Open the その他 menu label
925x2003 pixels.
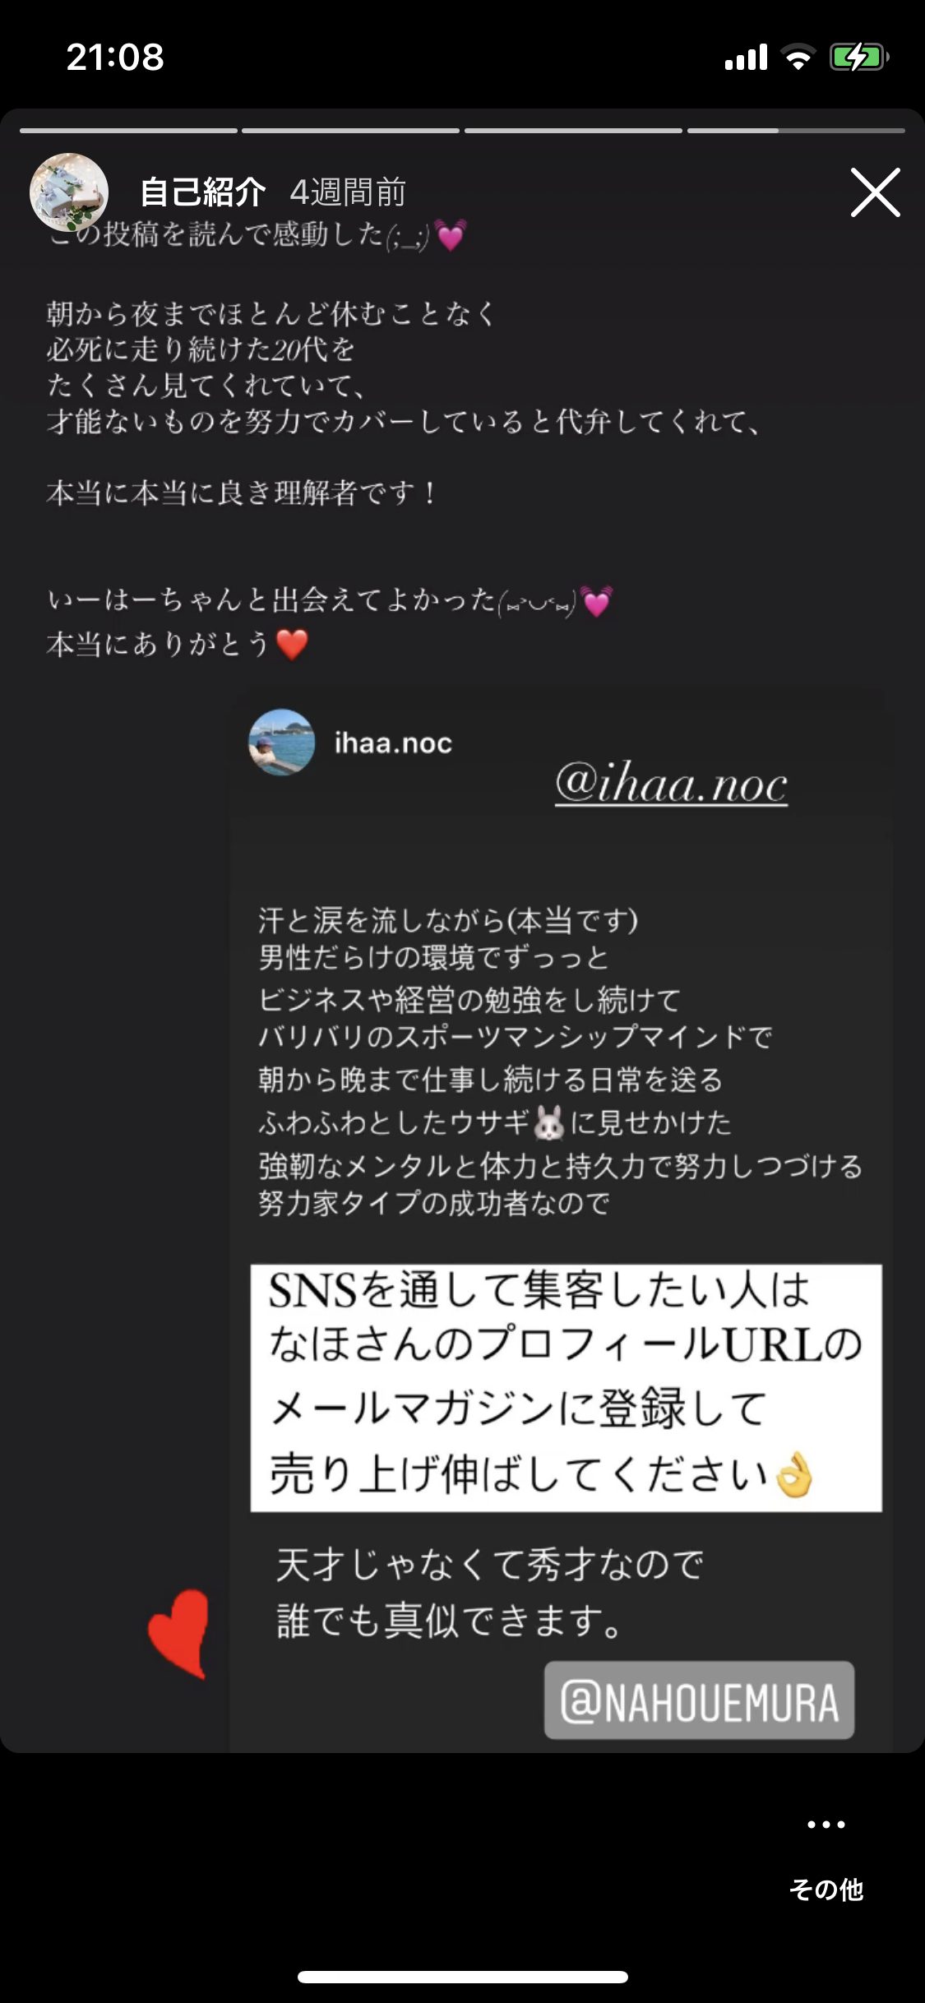click(x=826, y=1890)
